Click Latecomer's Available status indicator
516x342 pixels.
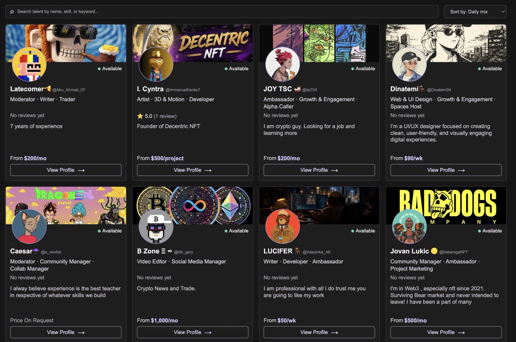[x=110, y=69]
